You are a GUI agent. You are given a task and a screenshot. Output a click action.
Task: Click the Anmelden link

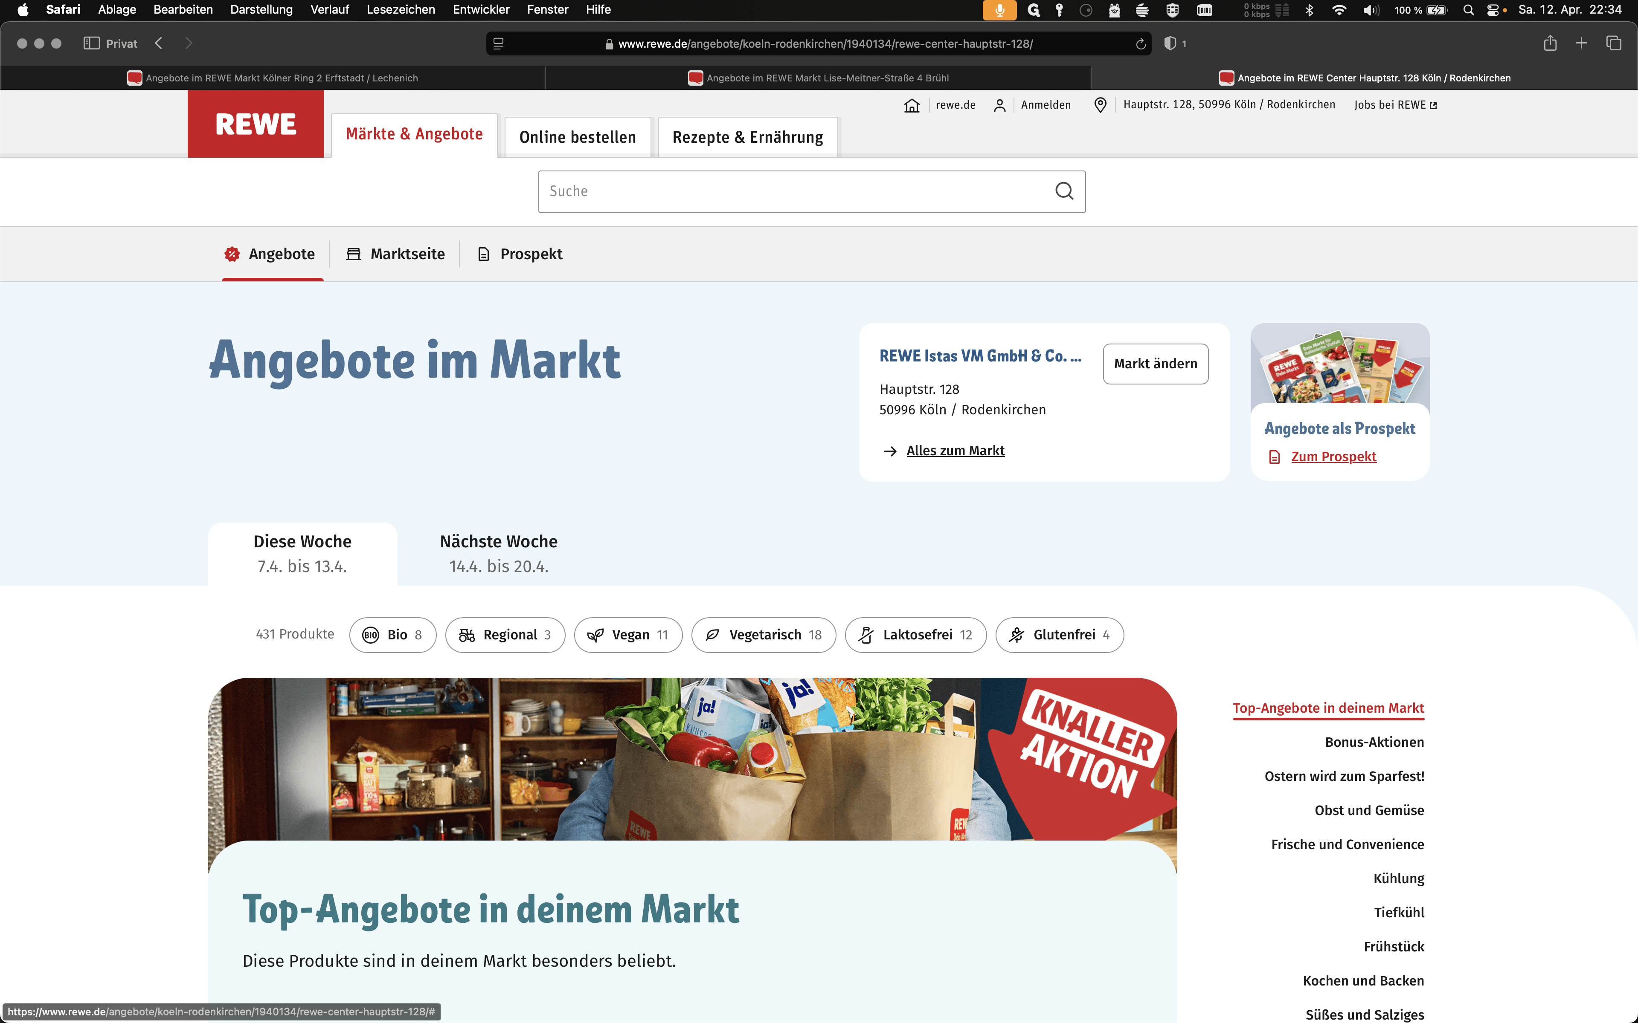pos(1046,105)
